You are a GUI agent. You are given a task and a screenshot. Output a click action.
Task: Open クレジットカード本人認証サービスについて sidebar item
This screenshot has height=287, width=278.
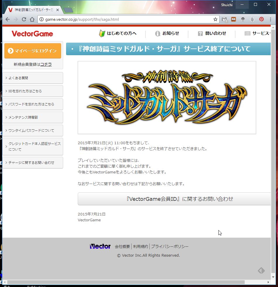pos(33,147)
